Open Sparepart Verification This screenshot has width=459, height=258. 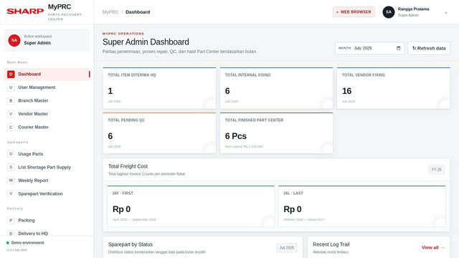(x=47, y=193)
